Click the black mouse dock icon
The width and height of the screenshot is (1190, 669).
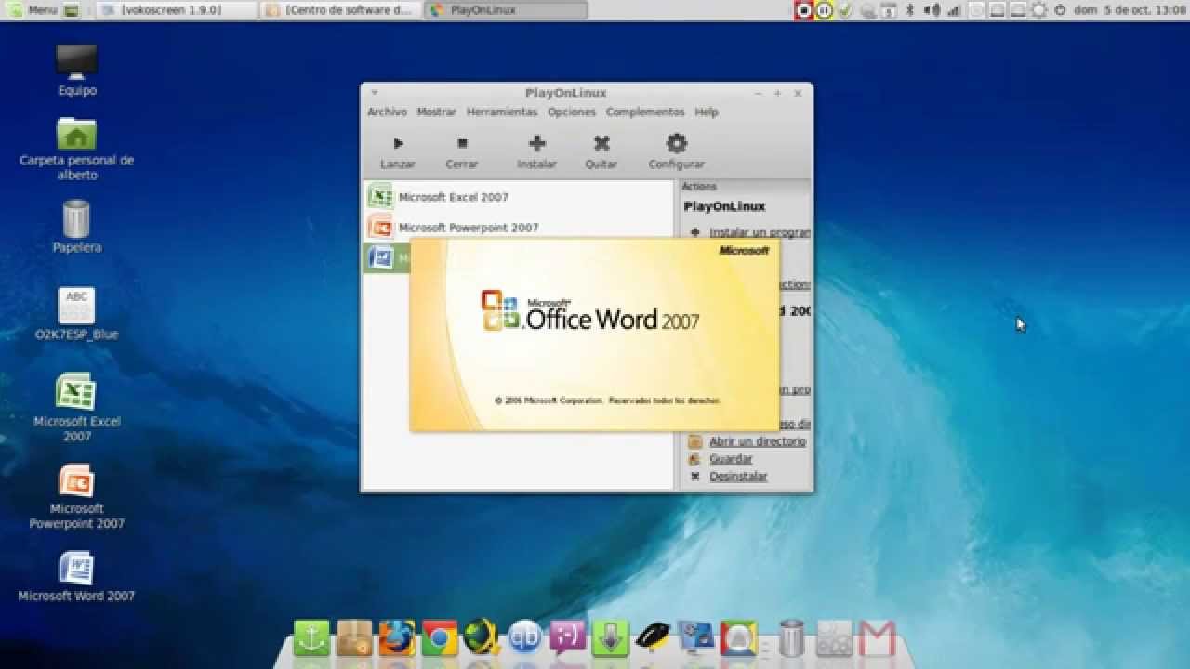[x=653, y=637]
